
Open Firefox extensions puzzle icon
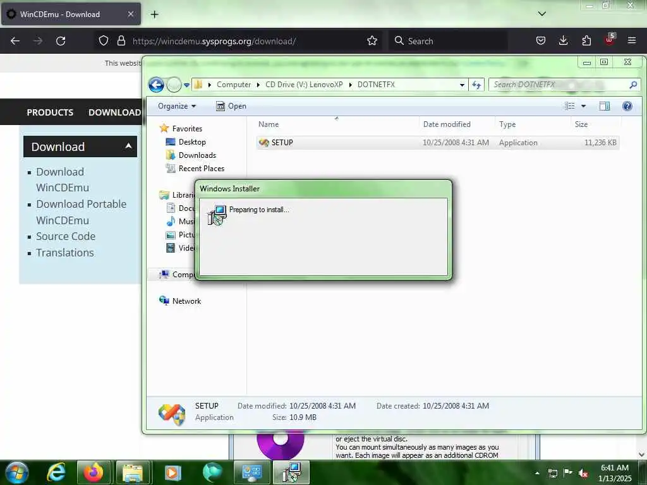[x=586, y=41]
